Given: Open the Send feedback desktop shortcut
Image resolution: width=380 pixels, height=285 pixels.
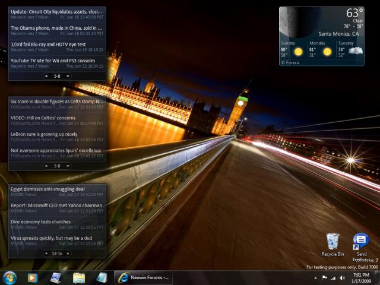Looking at the screenshot, I should click(362, 247).
